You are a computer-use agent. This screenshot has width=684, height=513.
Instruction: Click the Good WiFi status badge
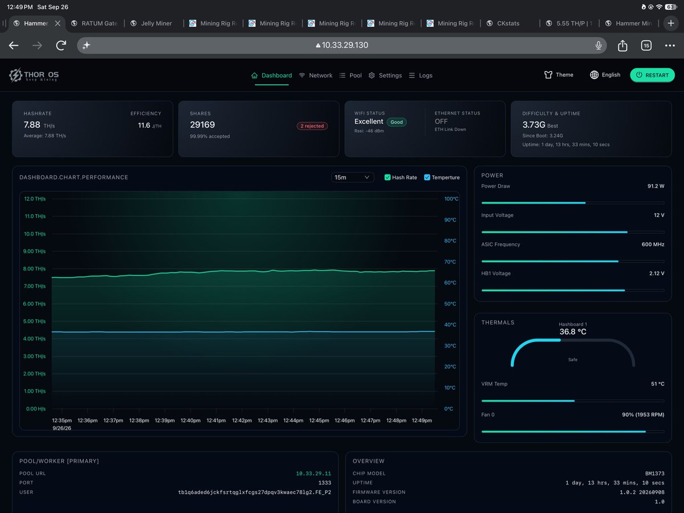(397, 122)
